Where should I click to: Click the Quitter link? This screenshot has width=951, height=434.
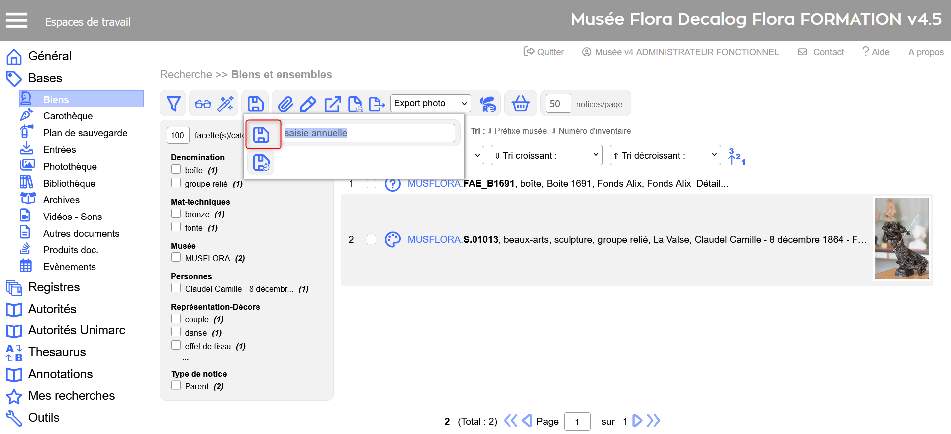(x=544, y=52)
